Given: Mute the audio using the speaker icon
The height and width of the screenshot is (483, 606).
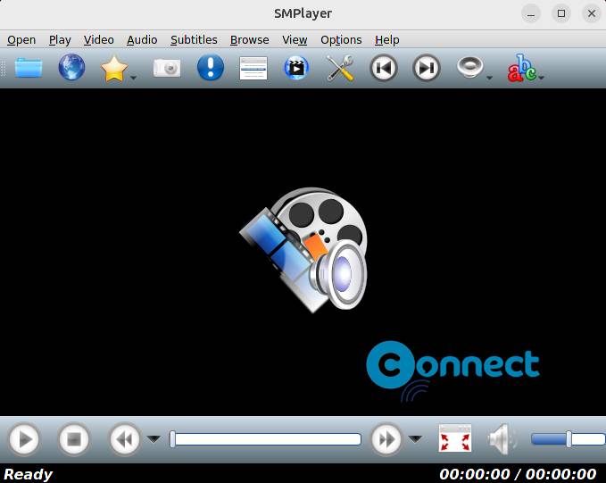Looking at the screenshot, I should click(502, 439).
